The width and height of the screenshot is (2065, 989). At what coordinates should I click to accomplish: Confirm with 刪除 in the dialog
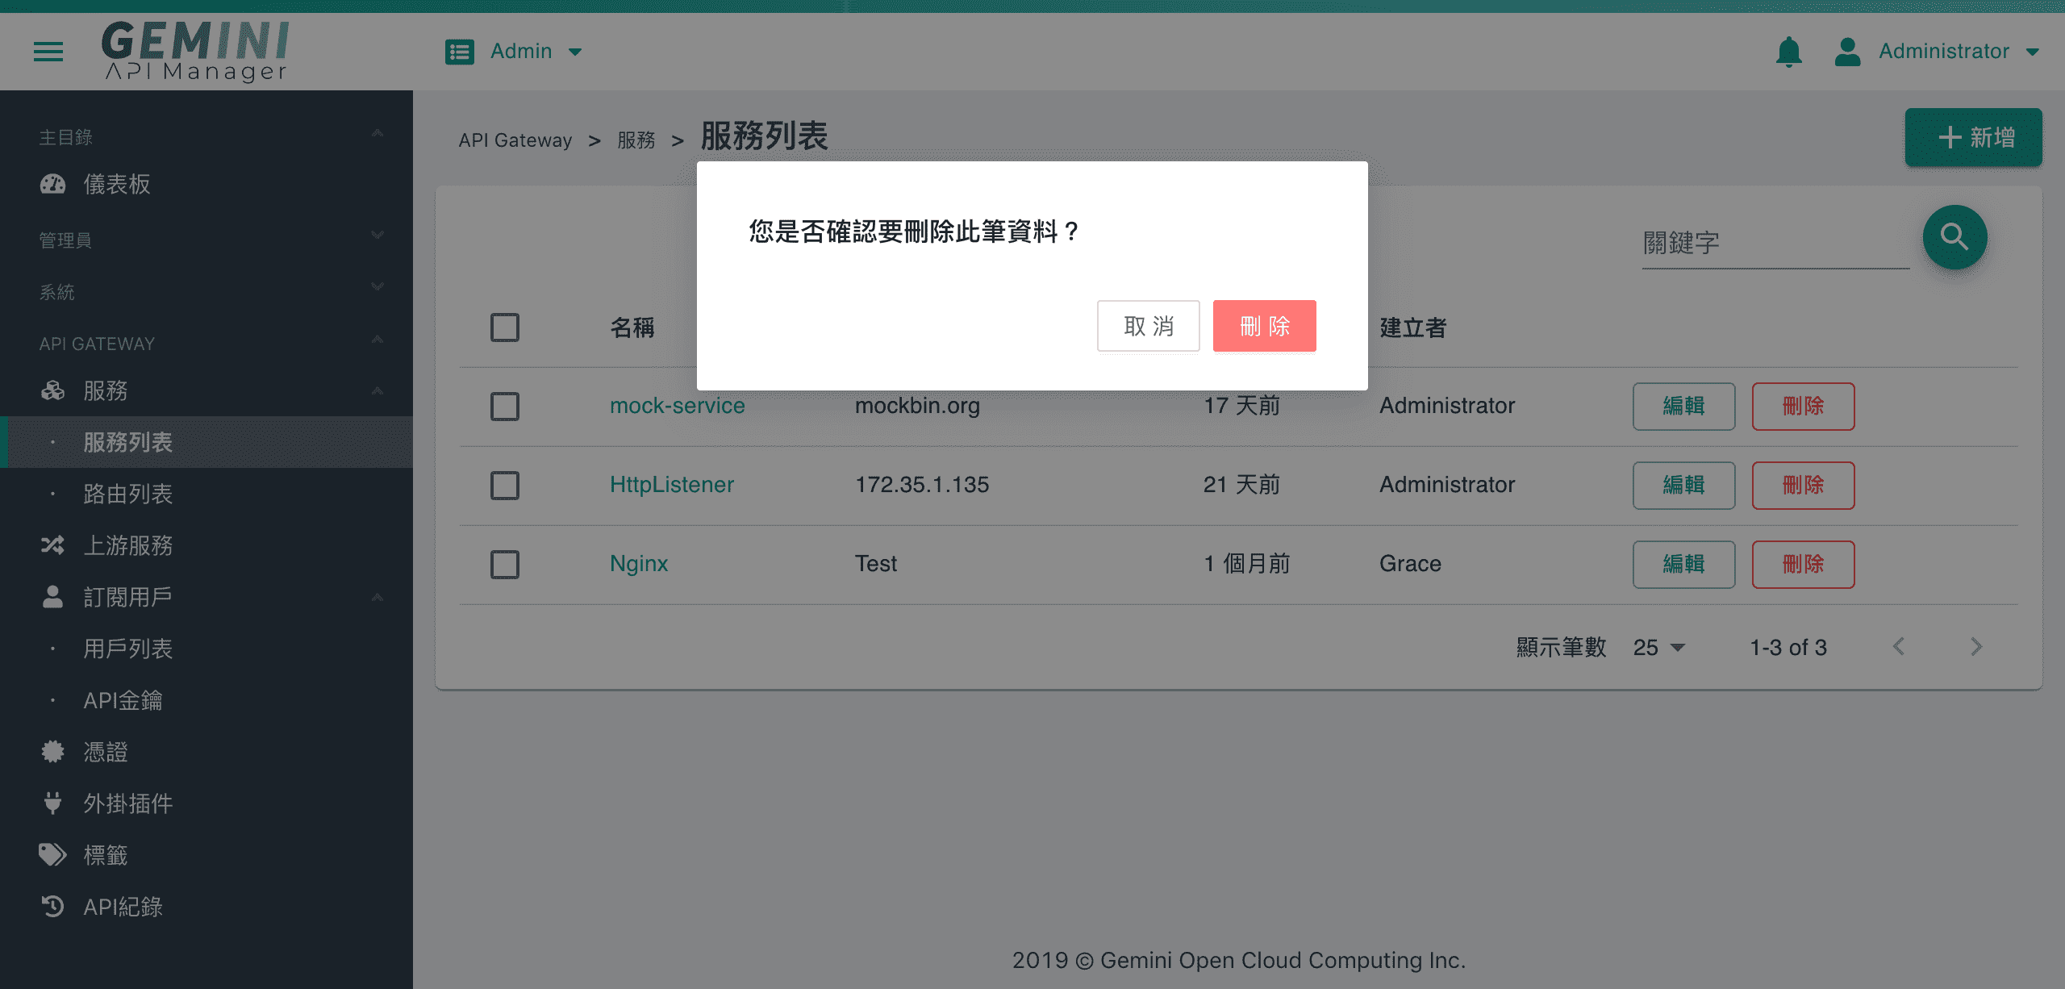tap(1265, 326)
